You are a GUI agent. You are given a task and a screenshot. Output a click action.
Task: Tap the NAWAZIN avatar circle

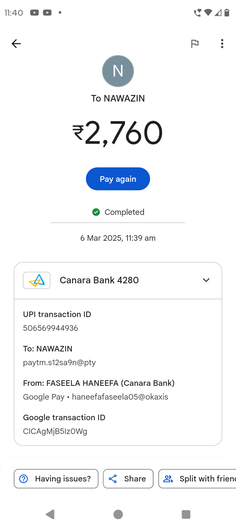point(118,71)
